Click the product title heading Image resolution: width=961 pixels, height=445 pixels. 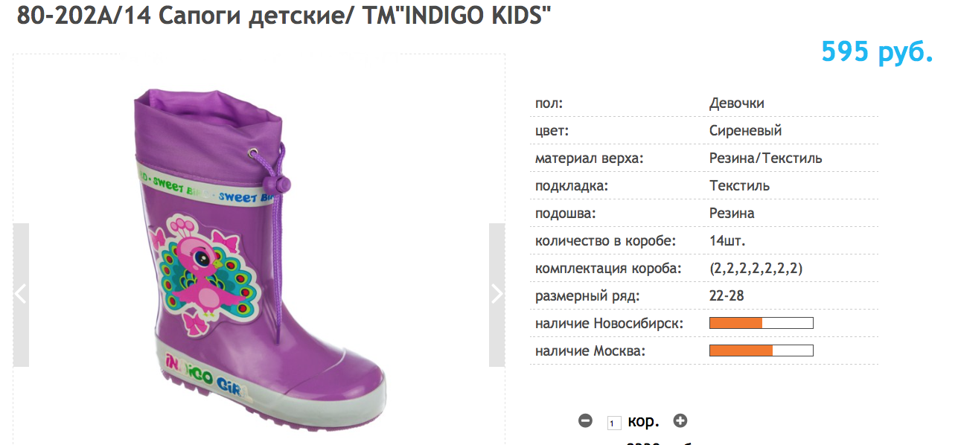coord(284,16)
